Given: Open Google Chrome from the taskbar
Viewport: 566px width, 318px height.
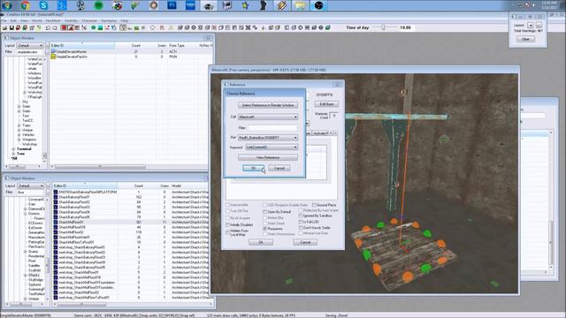Looking at the screenshot, I should [26, 5].
